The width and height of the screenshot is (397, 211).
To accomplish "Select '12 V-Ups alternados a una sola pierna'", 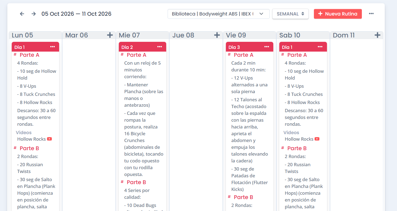I will pyautogui.click(x=249, y=85).
